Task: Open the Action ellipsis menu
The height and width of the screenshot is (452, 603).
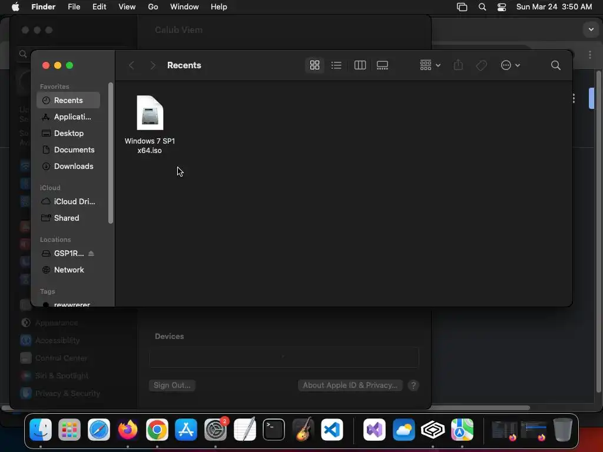Action: (511, 65)
